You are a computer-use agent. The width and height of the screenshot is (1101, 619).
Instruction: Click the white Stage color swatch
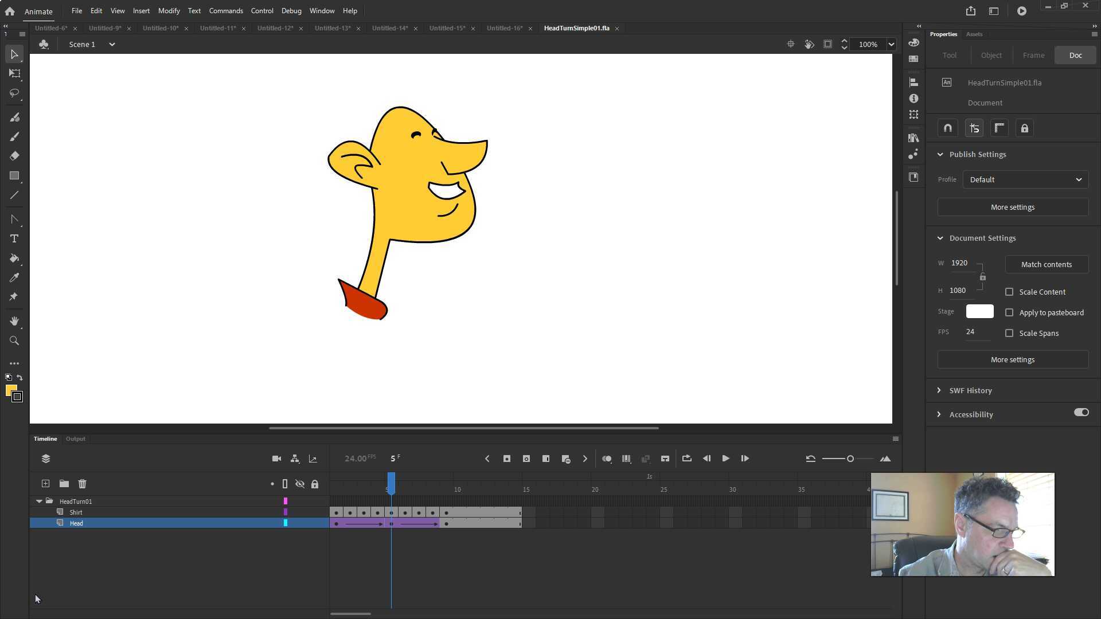[x=979, y=311]
